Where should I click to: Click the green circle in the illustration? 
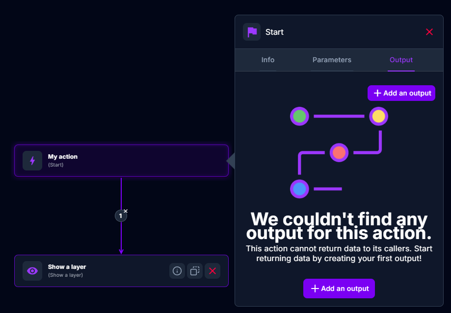tap(299, 116)
